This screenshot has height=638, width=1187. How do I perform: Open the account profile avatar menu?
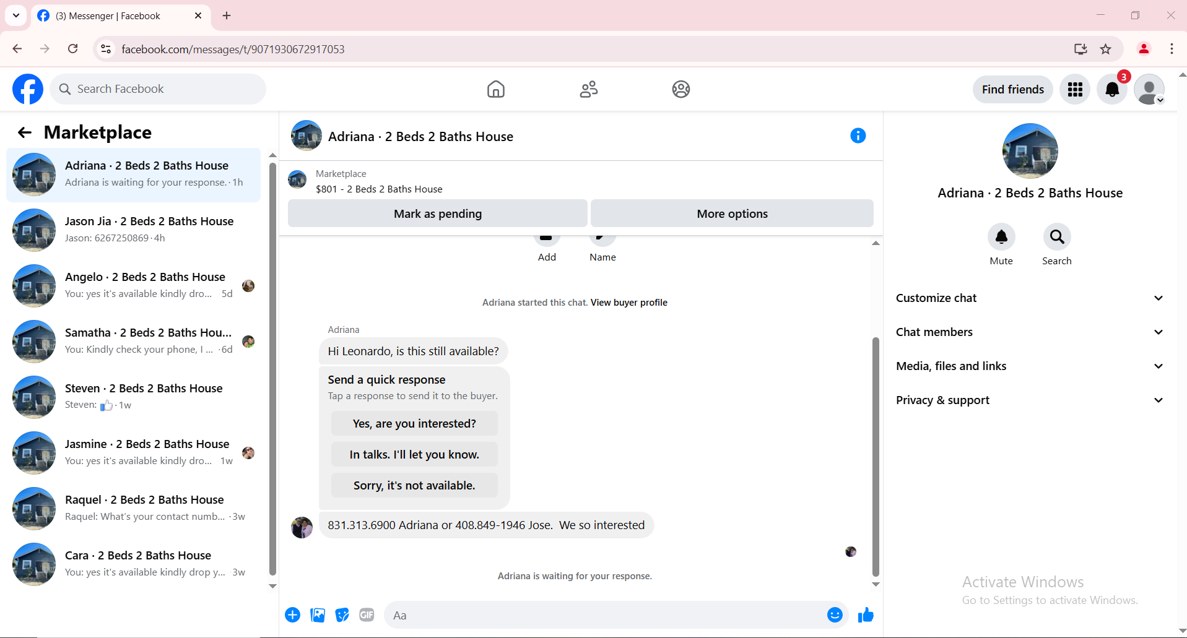pos(1149,90)
